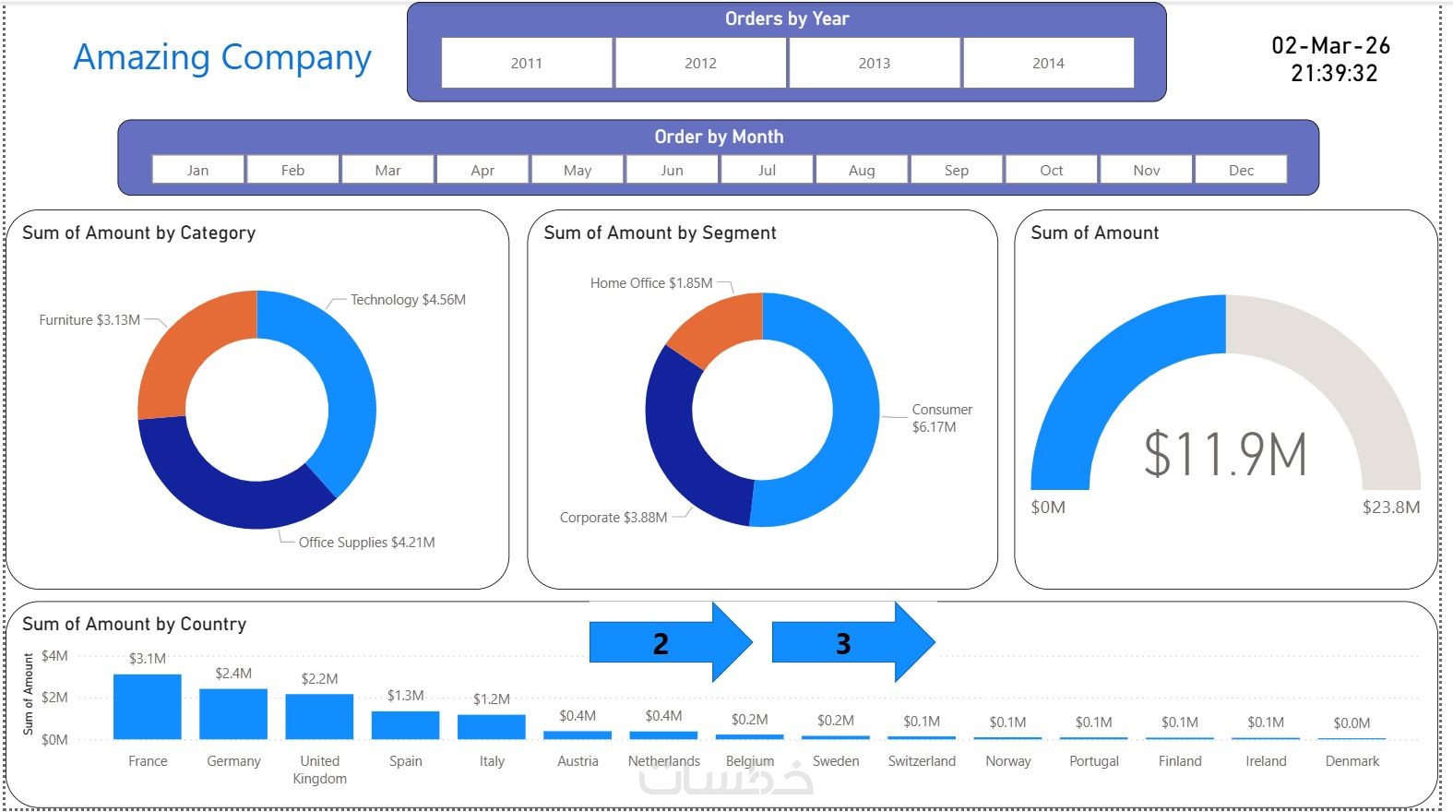
Task: Click the 2014 year slicer button
Action: coord(1048,63)
